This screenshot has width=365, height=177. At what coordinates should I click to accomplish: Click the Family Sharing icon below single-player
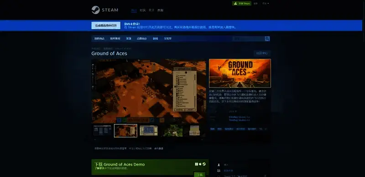[x=219, y=171]
